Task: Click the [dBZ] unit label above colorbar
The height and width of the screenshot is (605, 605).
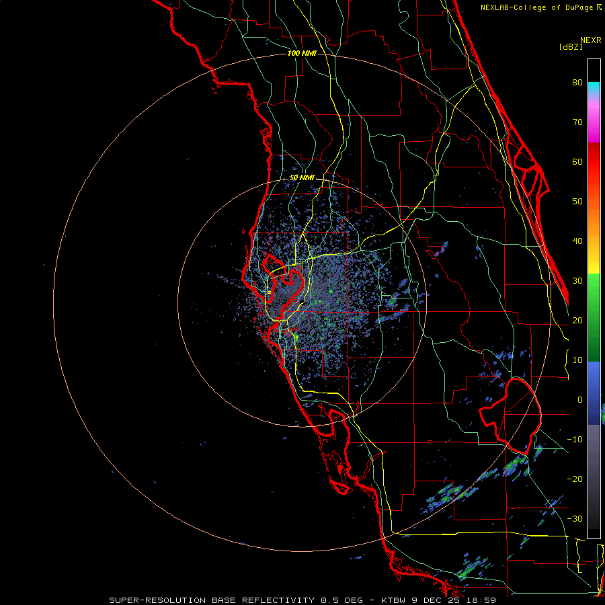Action: pyautogui.click(x=571, y=46)
